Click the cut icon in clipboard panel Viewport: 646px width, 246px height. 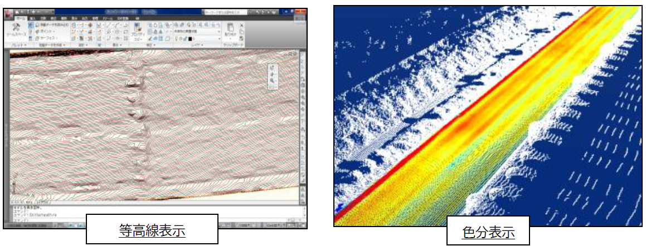pos(241,25)
